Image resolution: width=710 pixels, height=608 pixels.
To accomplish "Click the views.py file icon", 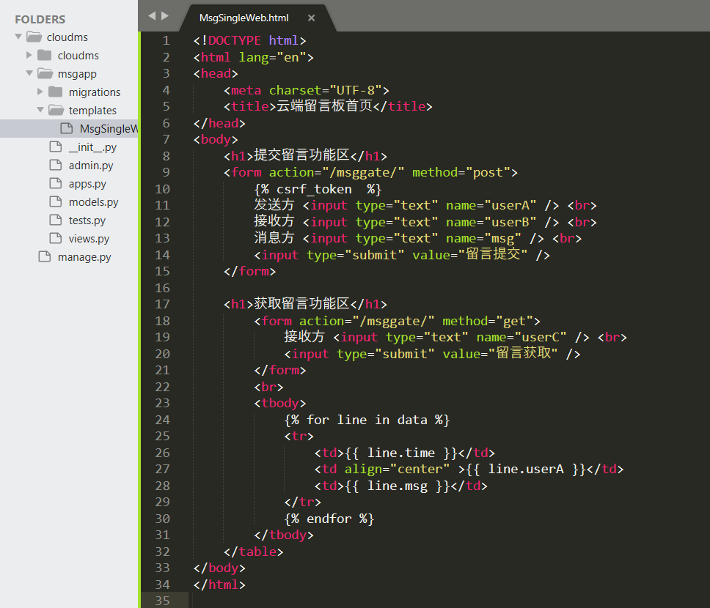I will point(55,238).
